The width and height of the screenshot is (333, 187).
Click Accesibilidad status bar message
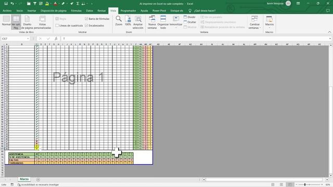38,185
